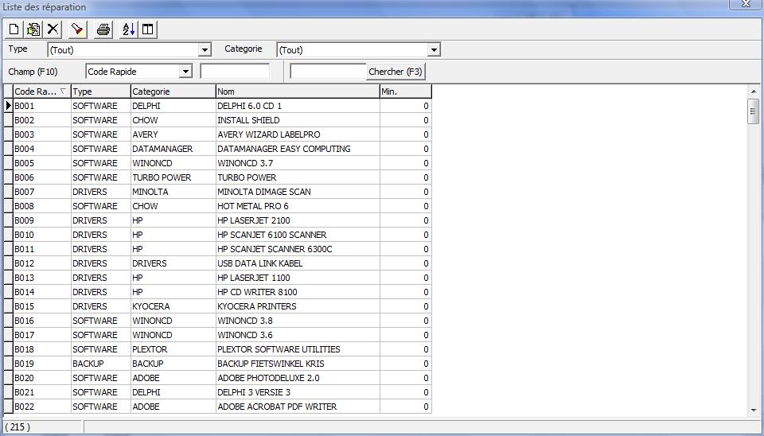
Task: Select the cell INSTALL SHIELD
Action: coord(298,120)
